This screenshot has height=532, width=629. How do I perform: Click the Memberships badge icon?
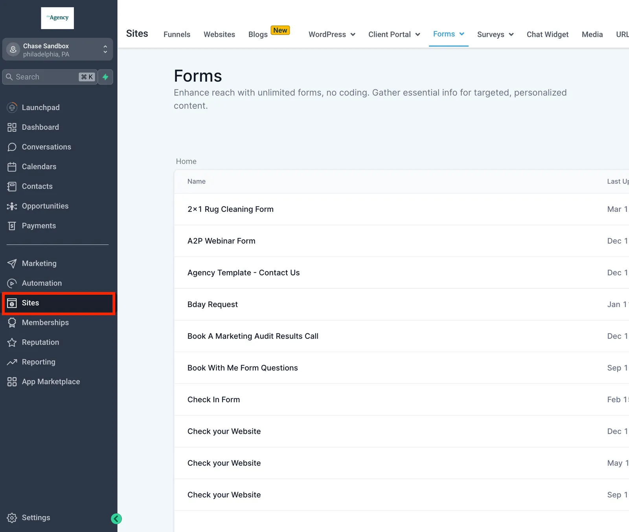pos(12,323)
